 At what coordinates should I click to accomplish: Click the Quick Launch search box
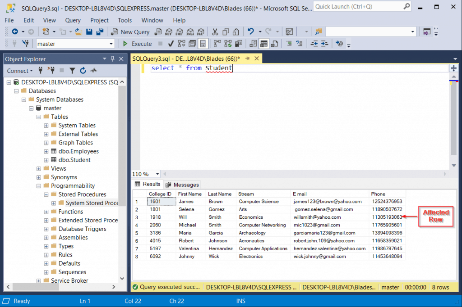[x=361, y=6]
